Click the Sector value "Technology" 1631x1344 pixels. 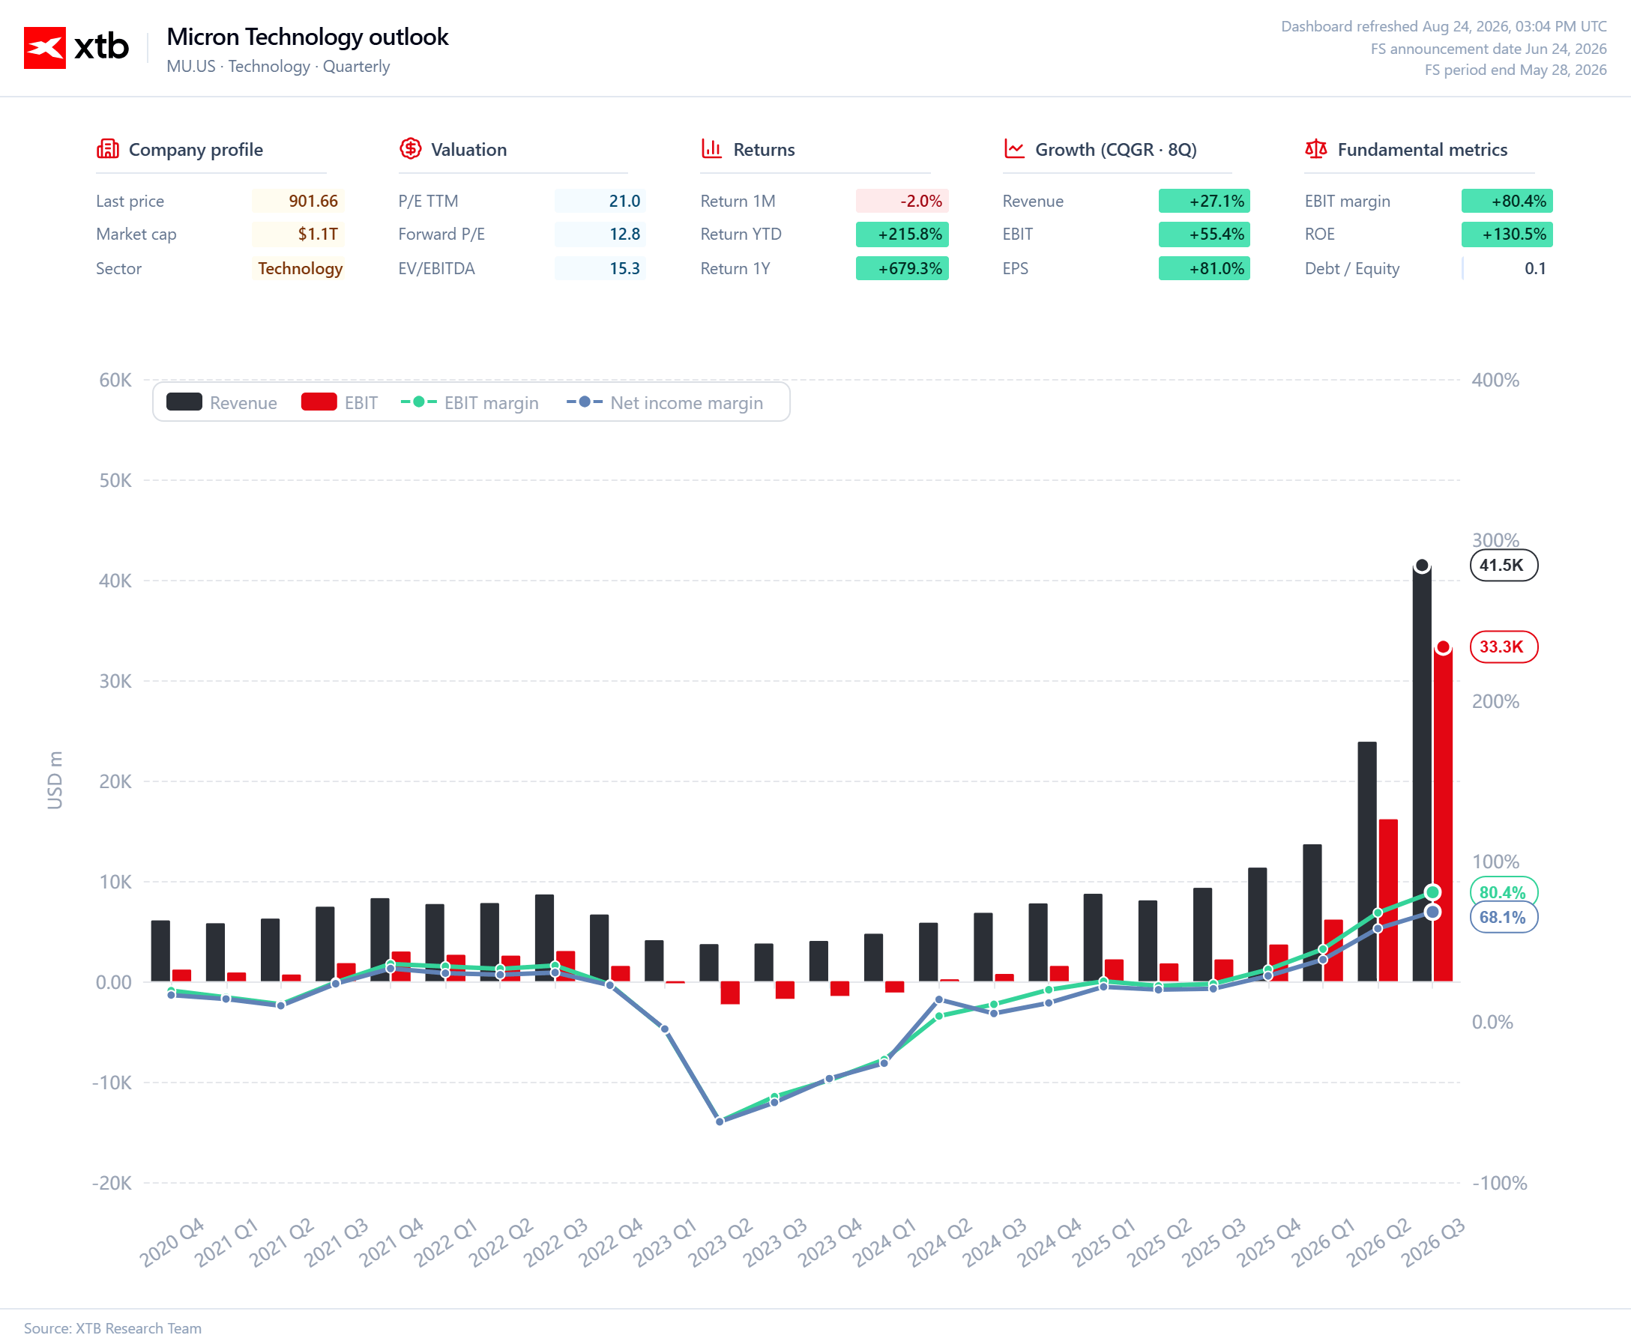point(298,269)
